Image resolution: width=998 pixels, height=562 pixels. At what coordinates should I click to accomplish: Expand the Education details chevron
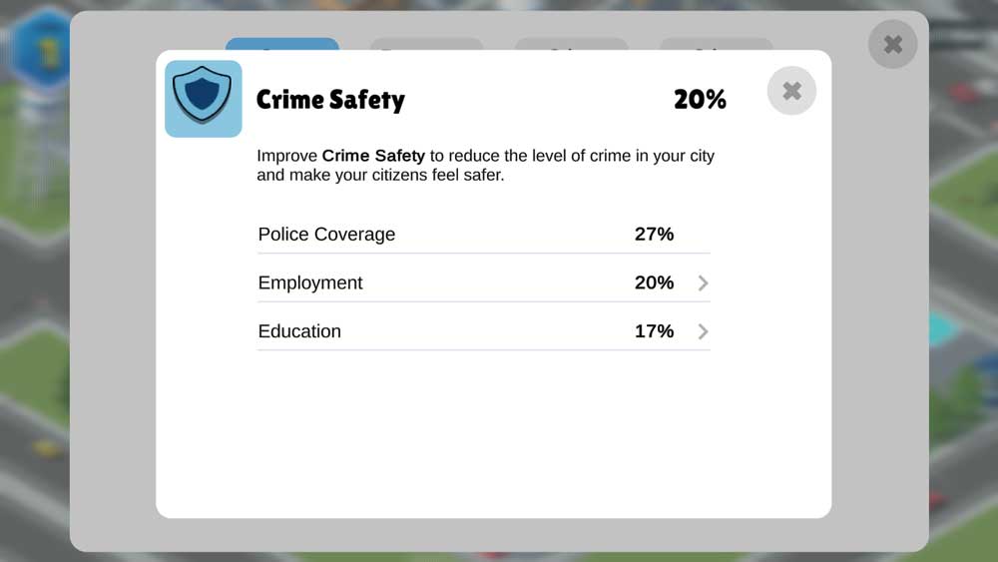pos(703,331)
